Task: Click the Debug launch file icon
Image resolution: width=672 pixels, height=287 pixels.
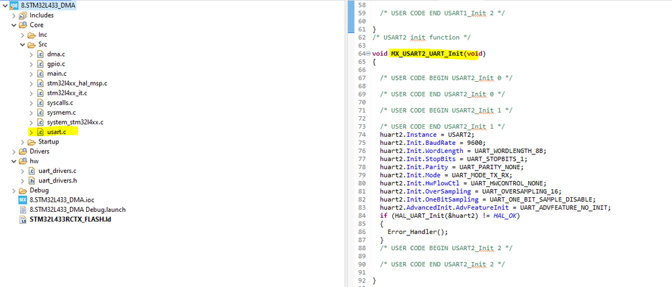Action: coord(23,210)
